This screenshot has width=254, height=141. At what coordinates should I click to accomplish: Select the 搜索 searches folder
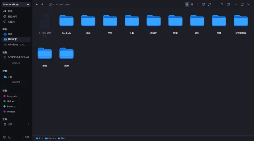click(x=45, y=57)
